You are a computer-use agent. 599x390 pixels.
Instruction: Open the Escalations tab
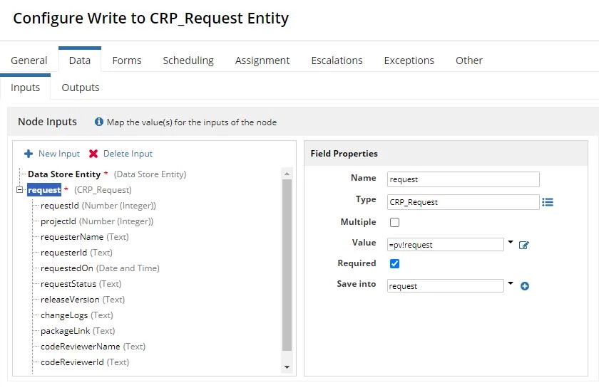[337, 60]
